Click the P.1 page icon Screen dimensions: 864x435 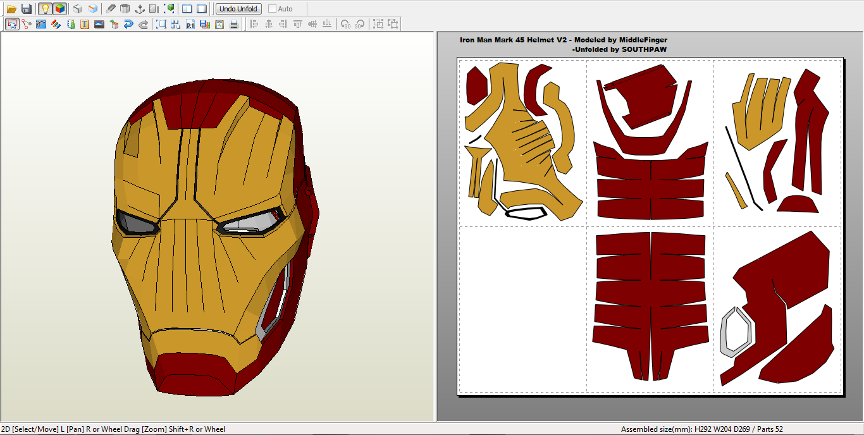[190, 24]
